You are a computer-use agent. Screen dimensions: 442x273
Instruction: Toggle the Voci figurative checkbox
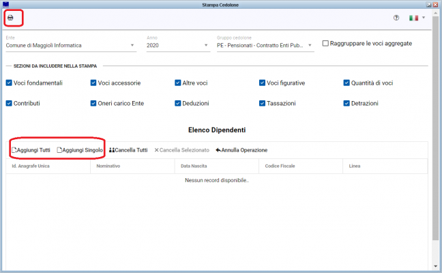[x=262, y=83]
